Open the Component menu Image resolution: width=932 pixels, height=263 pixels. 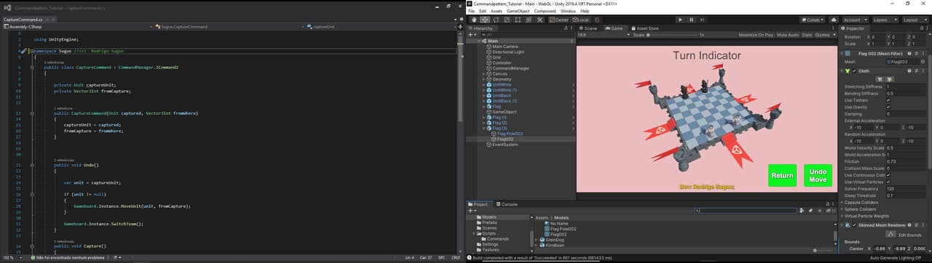click(545, 11)
